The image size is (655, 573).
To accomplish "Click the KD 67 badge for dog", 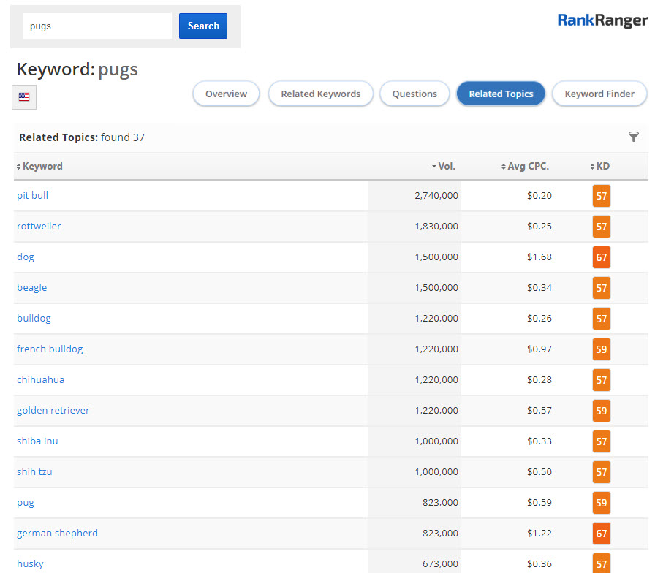I will tap(601, 257).
